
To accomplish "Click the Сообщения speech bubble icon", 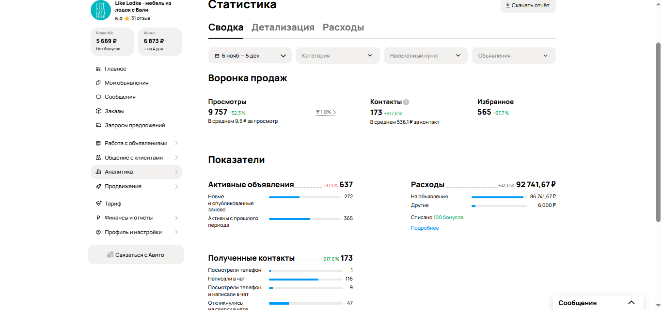I will click(x=98, y=97).
